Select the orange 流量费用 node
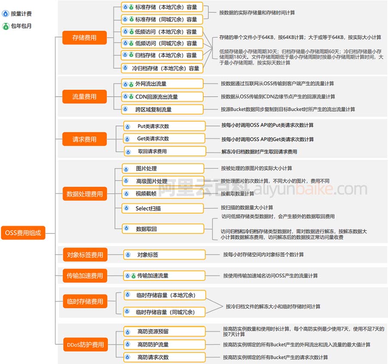388x364 pixels. click(84, 96)
